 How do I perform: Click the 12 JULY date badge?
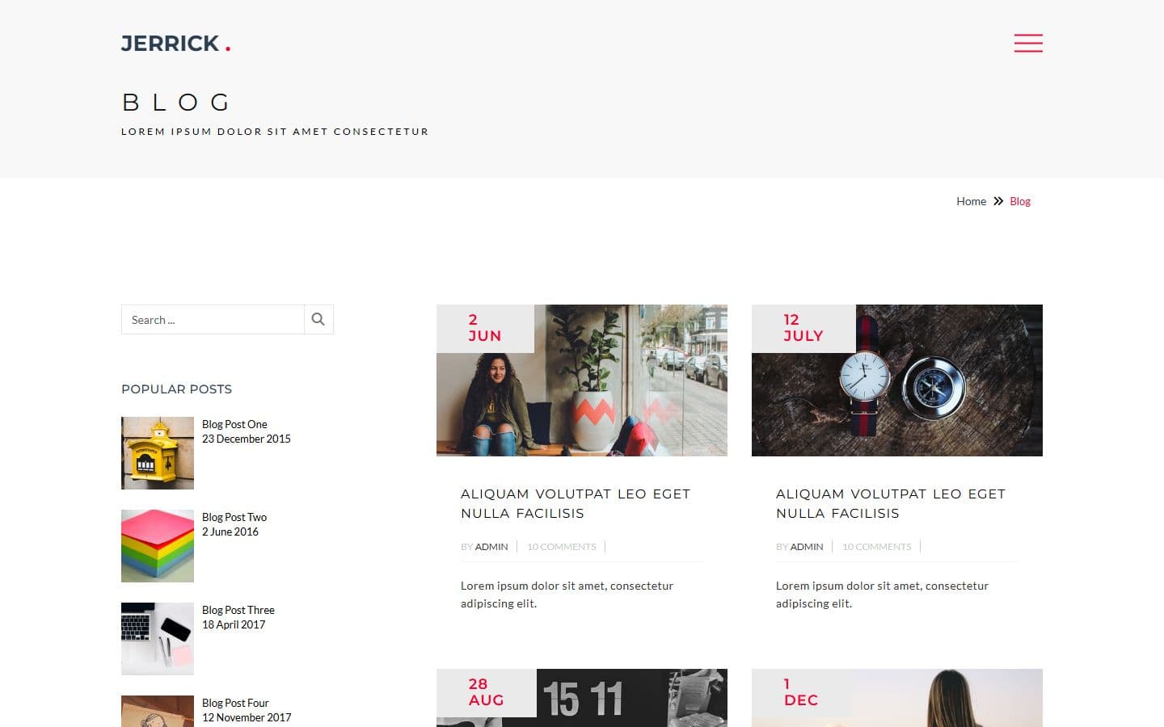[803, 328]
